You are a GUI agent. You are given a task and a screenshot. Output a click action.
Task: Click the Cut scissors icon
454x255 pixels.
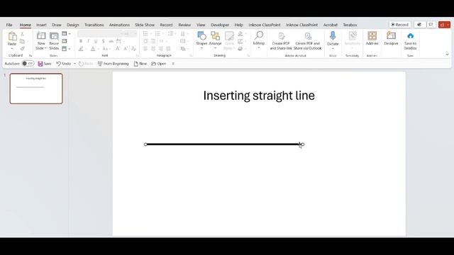[22, 34]
